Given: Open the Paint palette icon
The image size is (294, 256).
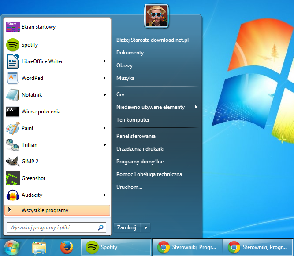Looking at the screenshot, I should point(13,128).
